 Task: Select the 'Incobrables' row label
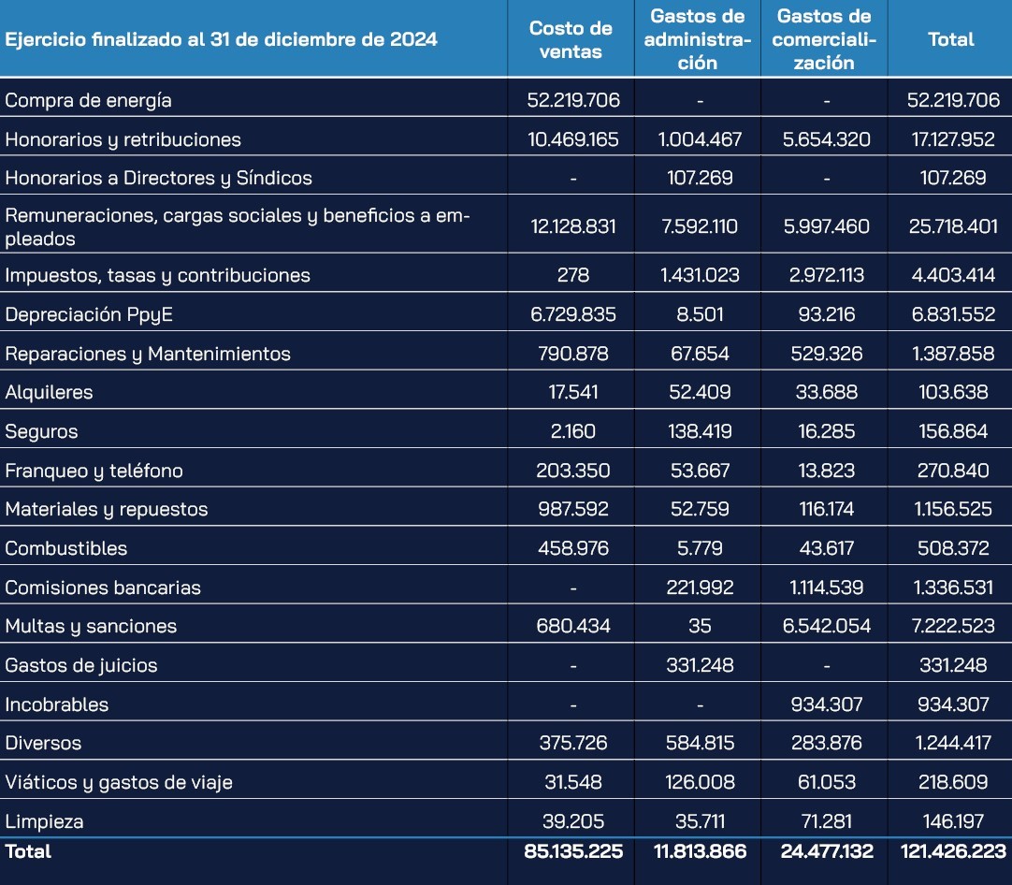pos(57,704)
